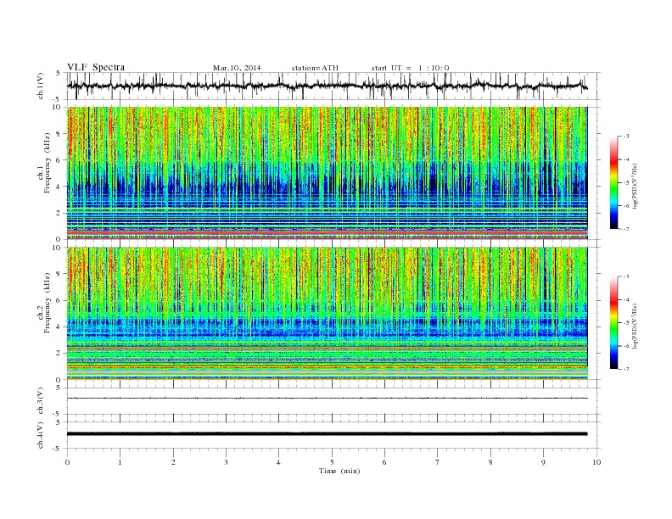The height and width of the screenshot is (519, 672).
Task: Click the "2" kHz tick on ch.2 spectrogram
Action: pyautogui.click(x=59, y=354)
